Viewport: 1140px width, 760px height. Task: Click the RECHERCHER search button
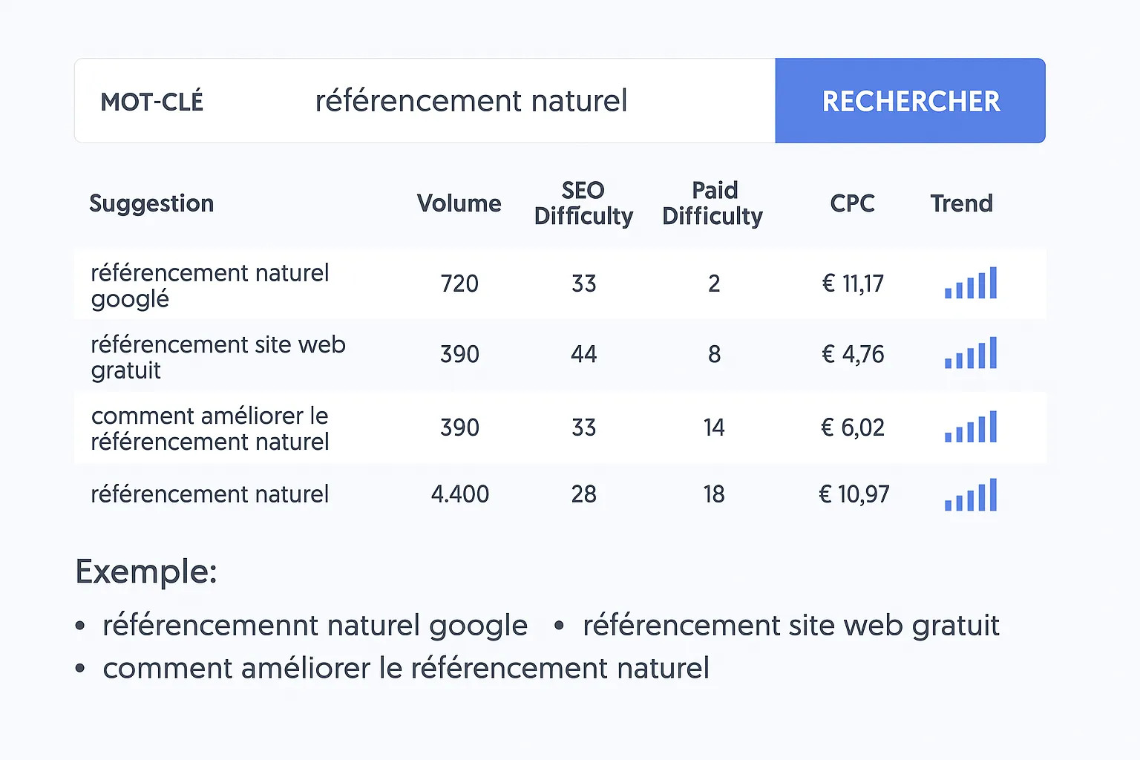pyautogui.click(x=910, y=101)
